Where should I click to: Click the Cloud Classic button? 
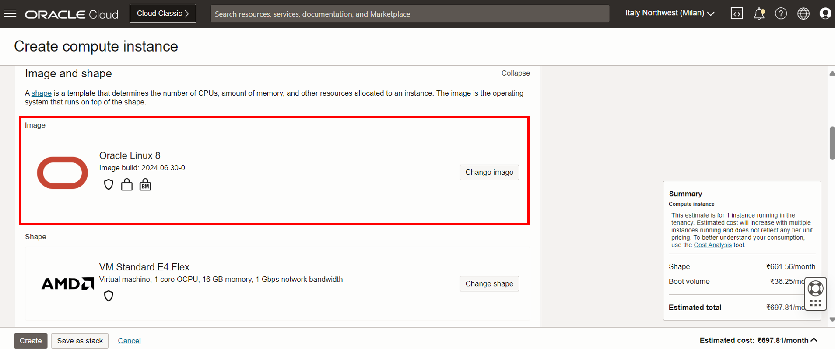[x=163, y=14]
